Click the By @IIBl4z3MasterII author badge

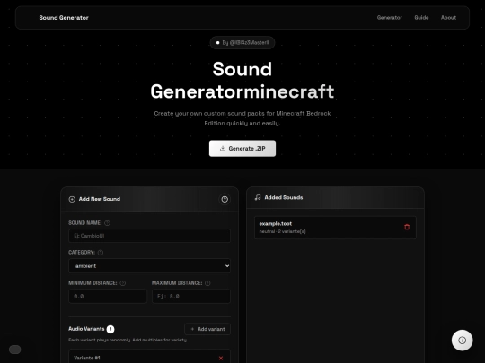(242, 43)
